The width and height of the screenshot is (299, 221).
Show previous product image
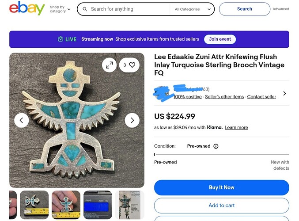coord(22,120)
